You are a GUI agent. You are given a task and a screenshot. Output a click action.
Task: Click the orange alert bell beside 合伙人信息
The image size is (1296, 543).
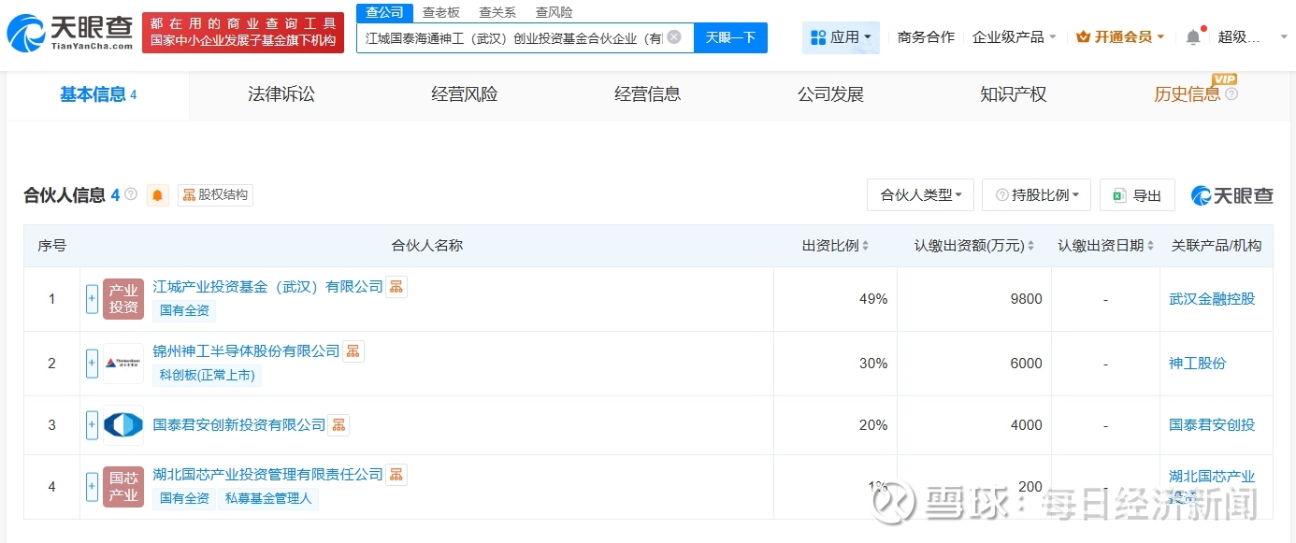[157, 195]
